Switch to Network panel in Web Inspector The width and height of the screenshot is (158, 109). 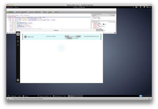24,12
